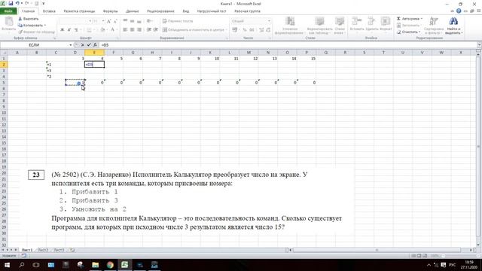The height and width of the screenshot is (271, 482).
Task: Switch to the Данные tab
Action: click(133, 11)
